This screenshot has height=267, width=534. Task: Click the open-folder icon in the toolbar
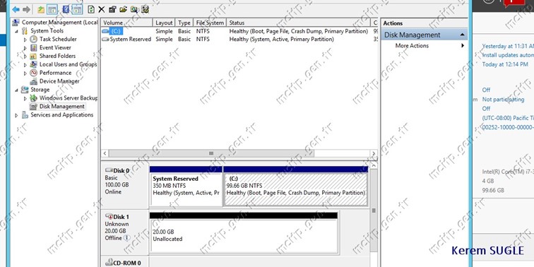(x=124, y=10)
